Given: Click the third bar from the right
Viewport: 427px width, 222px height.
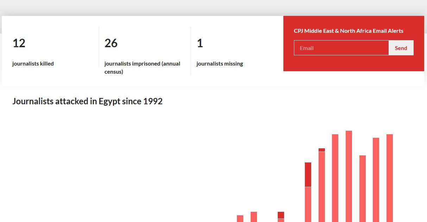Looking at the screenshot, I should pos(363,189).
